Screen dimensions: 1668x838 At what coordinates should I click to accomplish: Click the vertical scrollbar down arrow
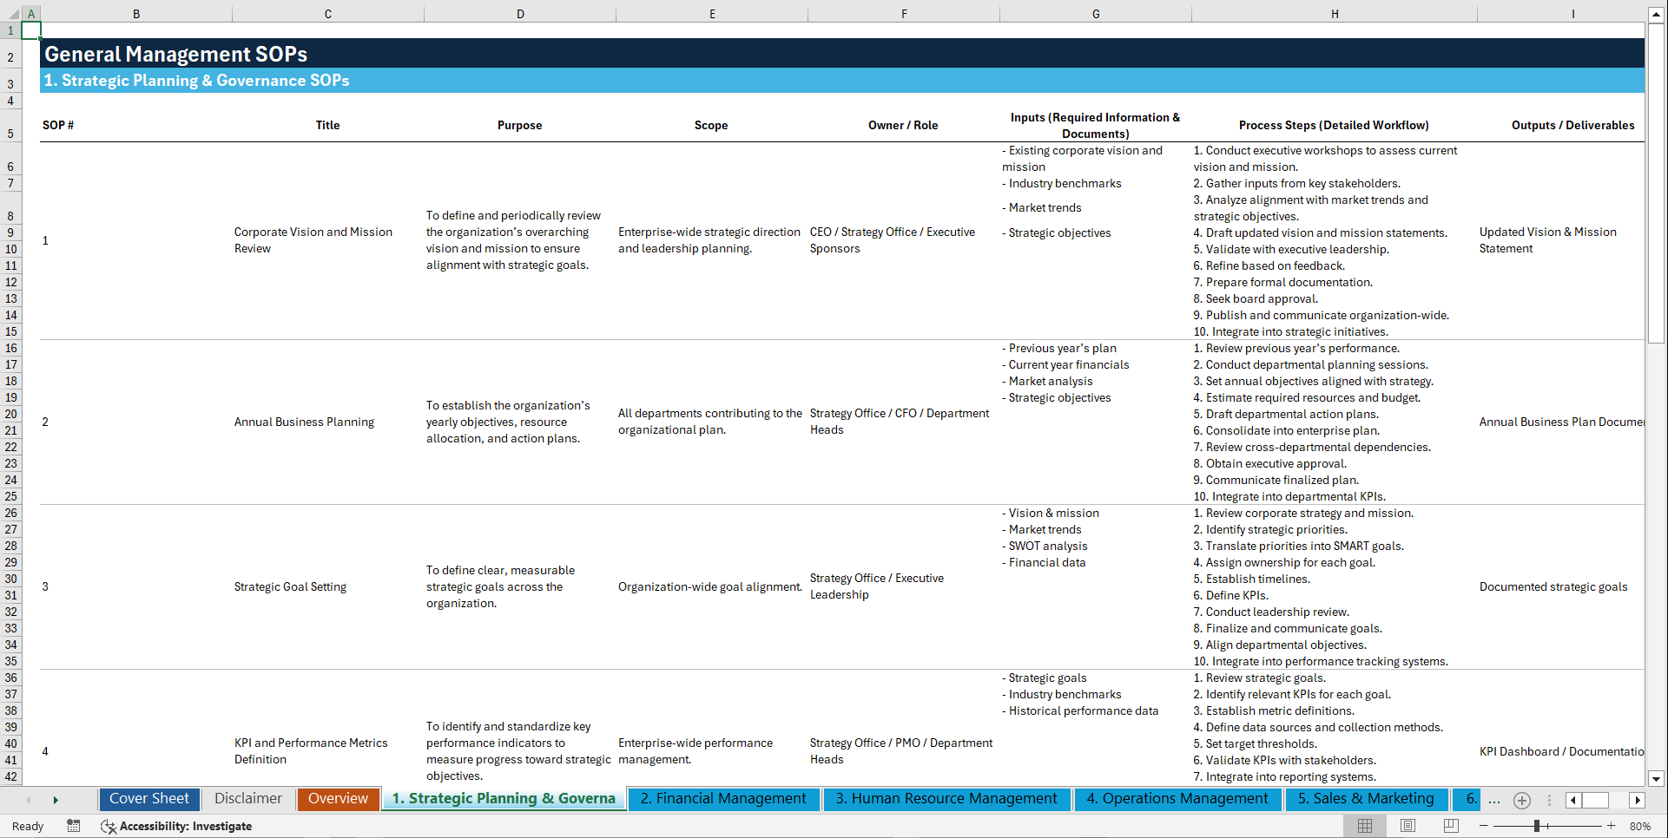1658,778
